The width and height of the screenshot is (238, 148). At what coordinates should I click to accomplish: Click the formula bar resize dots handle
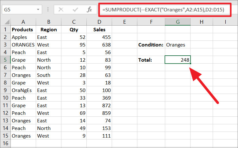[48, 9]
